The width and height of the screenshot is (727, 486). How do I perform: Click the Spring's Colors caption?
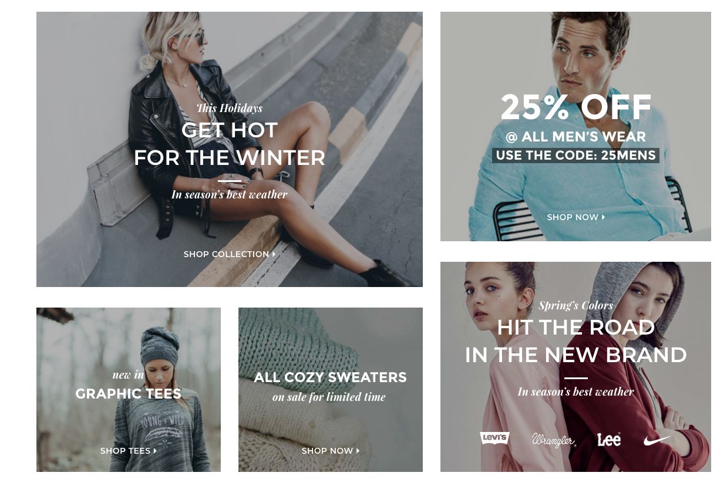[575, 305]
